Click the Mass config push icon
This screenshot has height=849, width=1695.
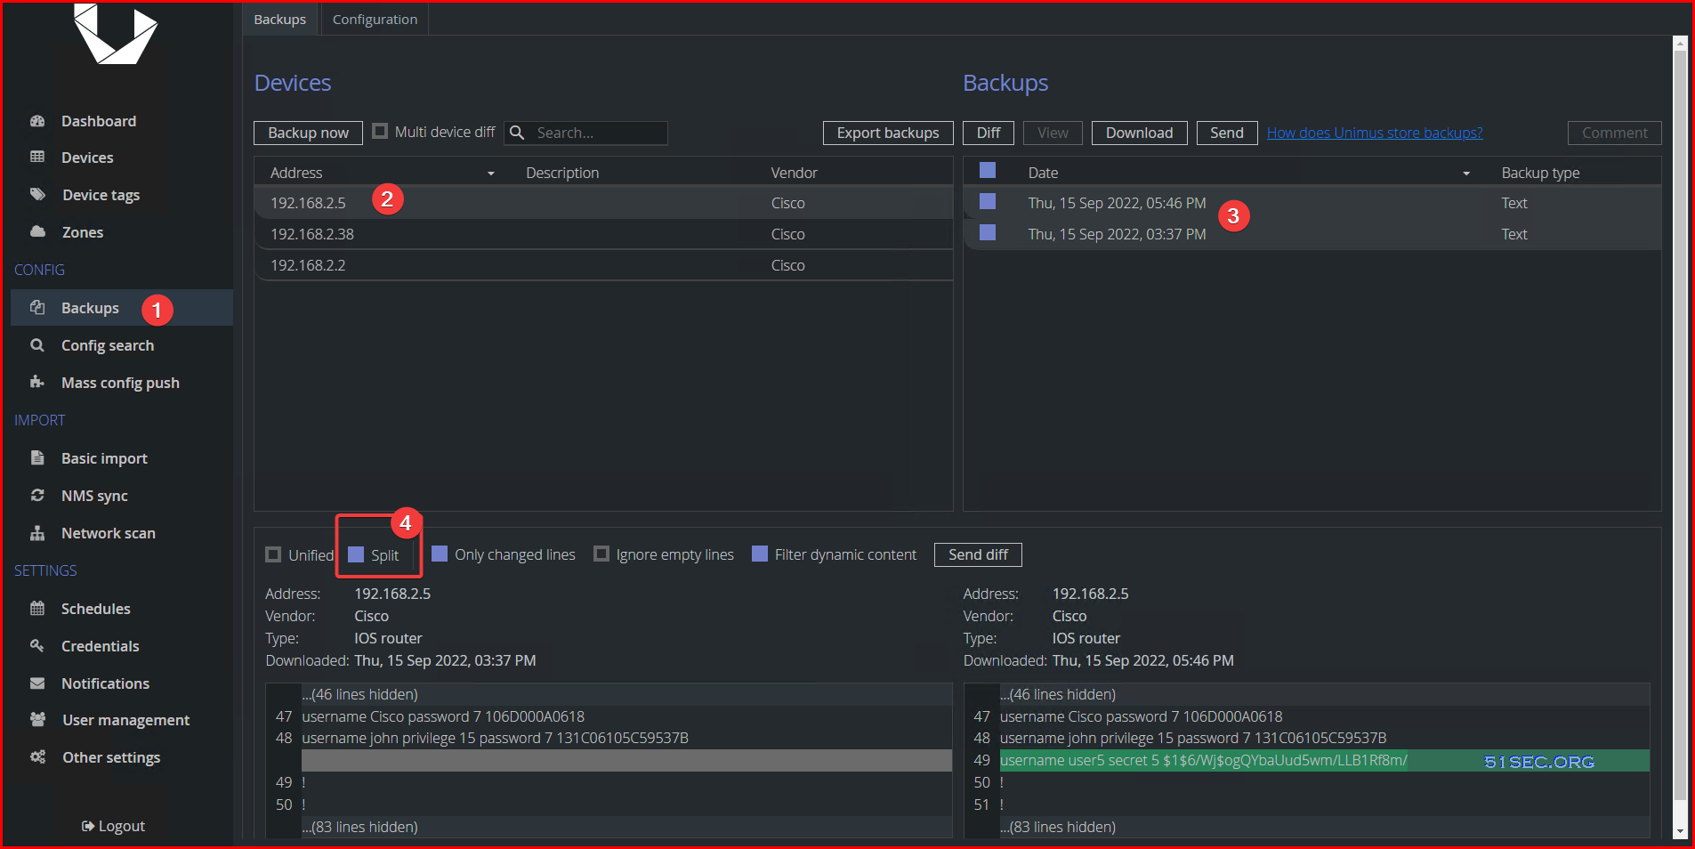[x=37, y=383]
